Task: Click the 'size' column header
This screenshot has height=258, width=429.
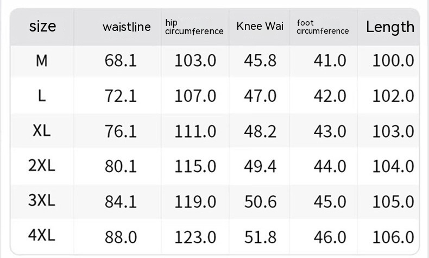Action: click(x=42, y=27)
